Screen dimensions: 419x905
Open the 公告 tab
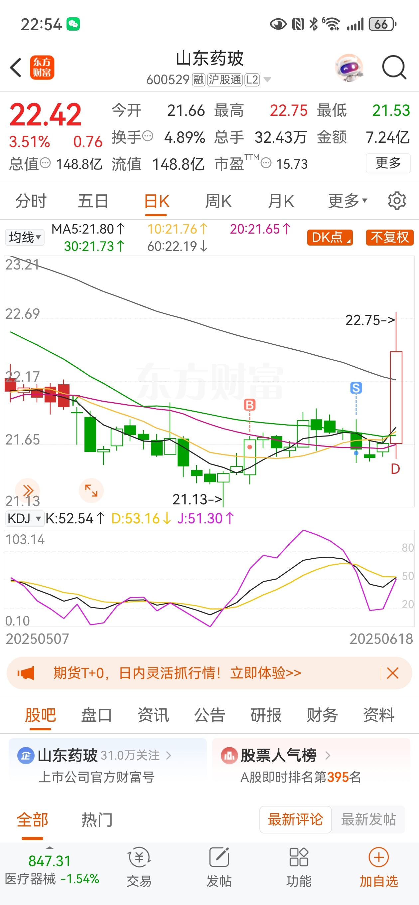210,715
